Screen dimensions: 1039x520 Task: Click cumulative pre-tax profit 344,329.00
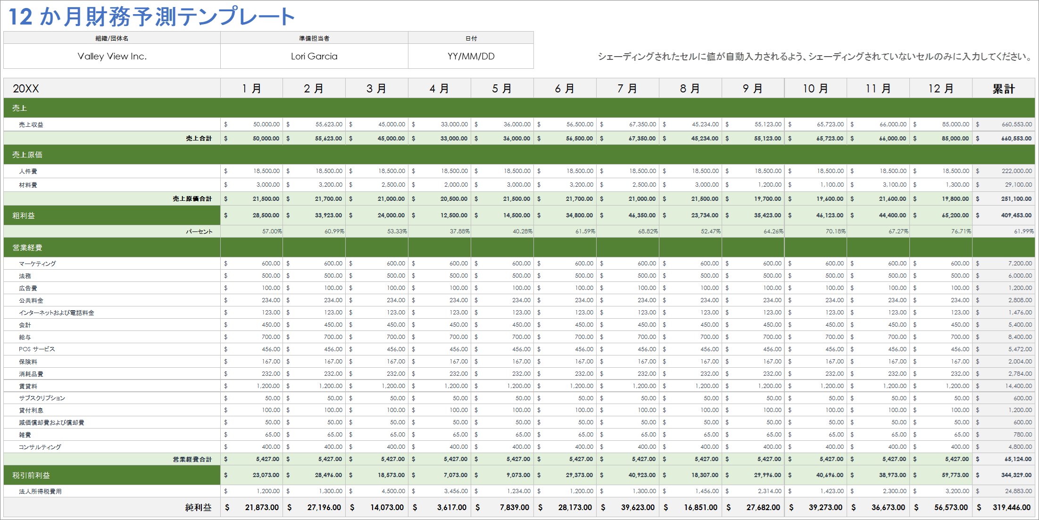click(1004, 475)
